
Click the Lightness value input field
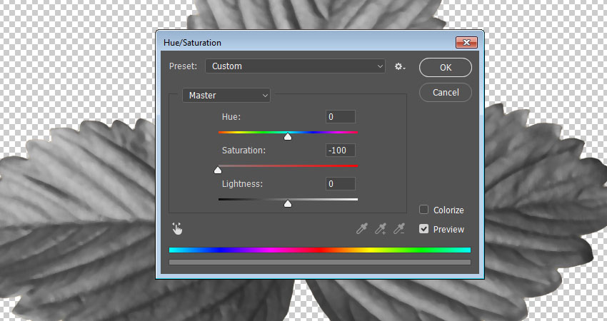click(x=340, y=184)
